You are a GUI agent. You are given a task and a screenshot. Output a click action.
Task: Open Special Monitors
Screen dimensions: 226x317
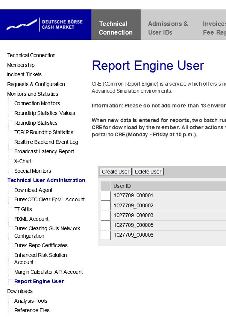(x=33, y=171)
